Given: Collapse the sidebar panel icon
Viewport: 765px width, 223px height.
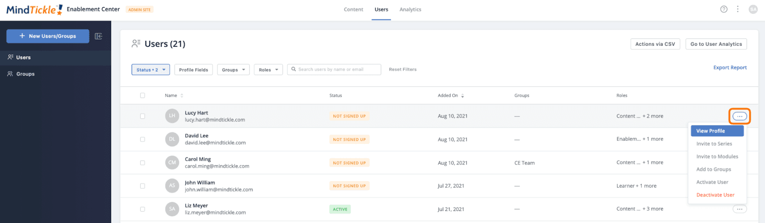Looking at the screenshot, I should (98, 36).
